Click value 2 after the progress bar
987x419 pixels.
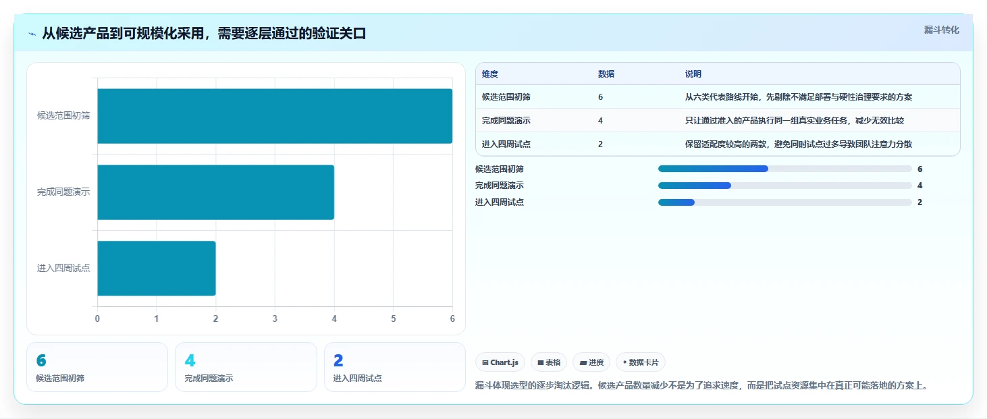tap(919, 202)
